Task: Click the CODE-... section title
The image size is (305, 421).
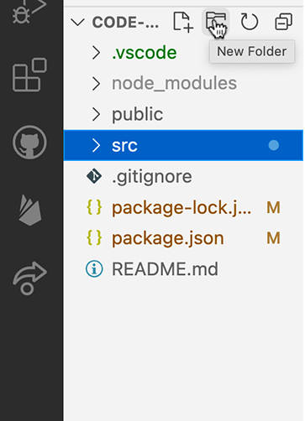Action: click(x=125, y=23)
